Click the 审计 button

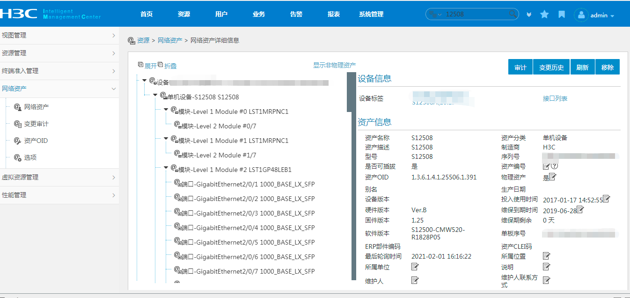tap(520, 67)
